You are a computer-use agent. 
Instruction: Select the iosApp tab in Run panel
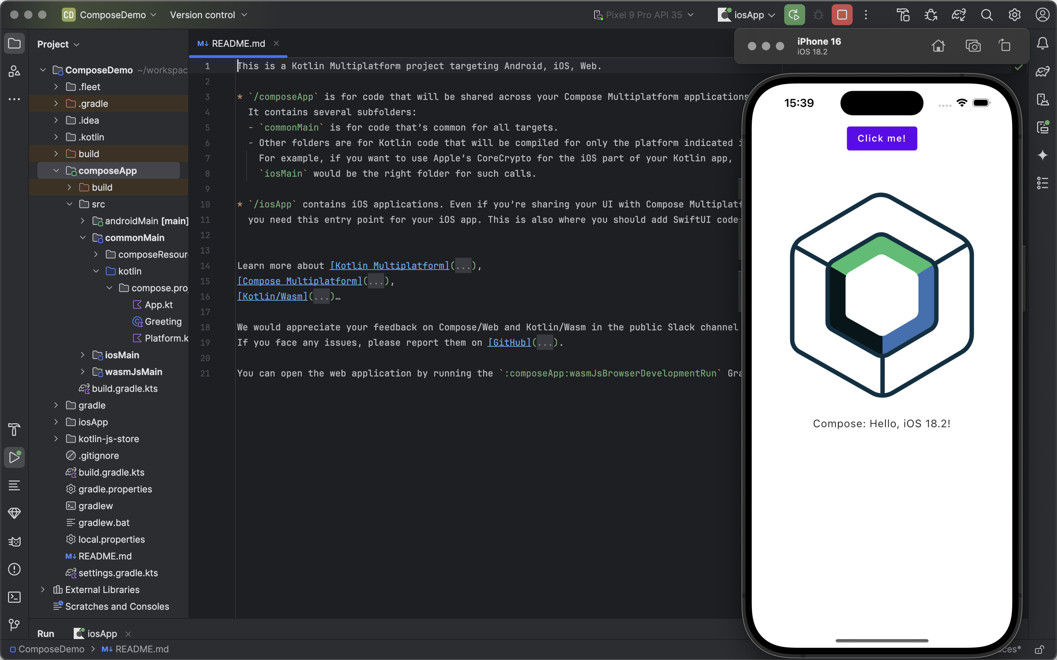(x=96, y=633)
